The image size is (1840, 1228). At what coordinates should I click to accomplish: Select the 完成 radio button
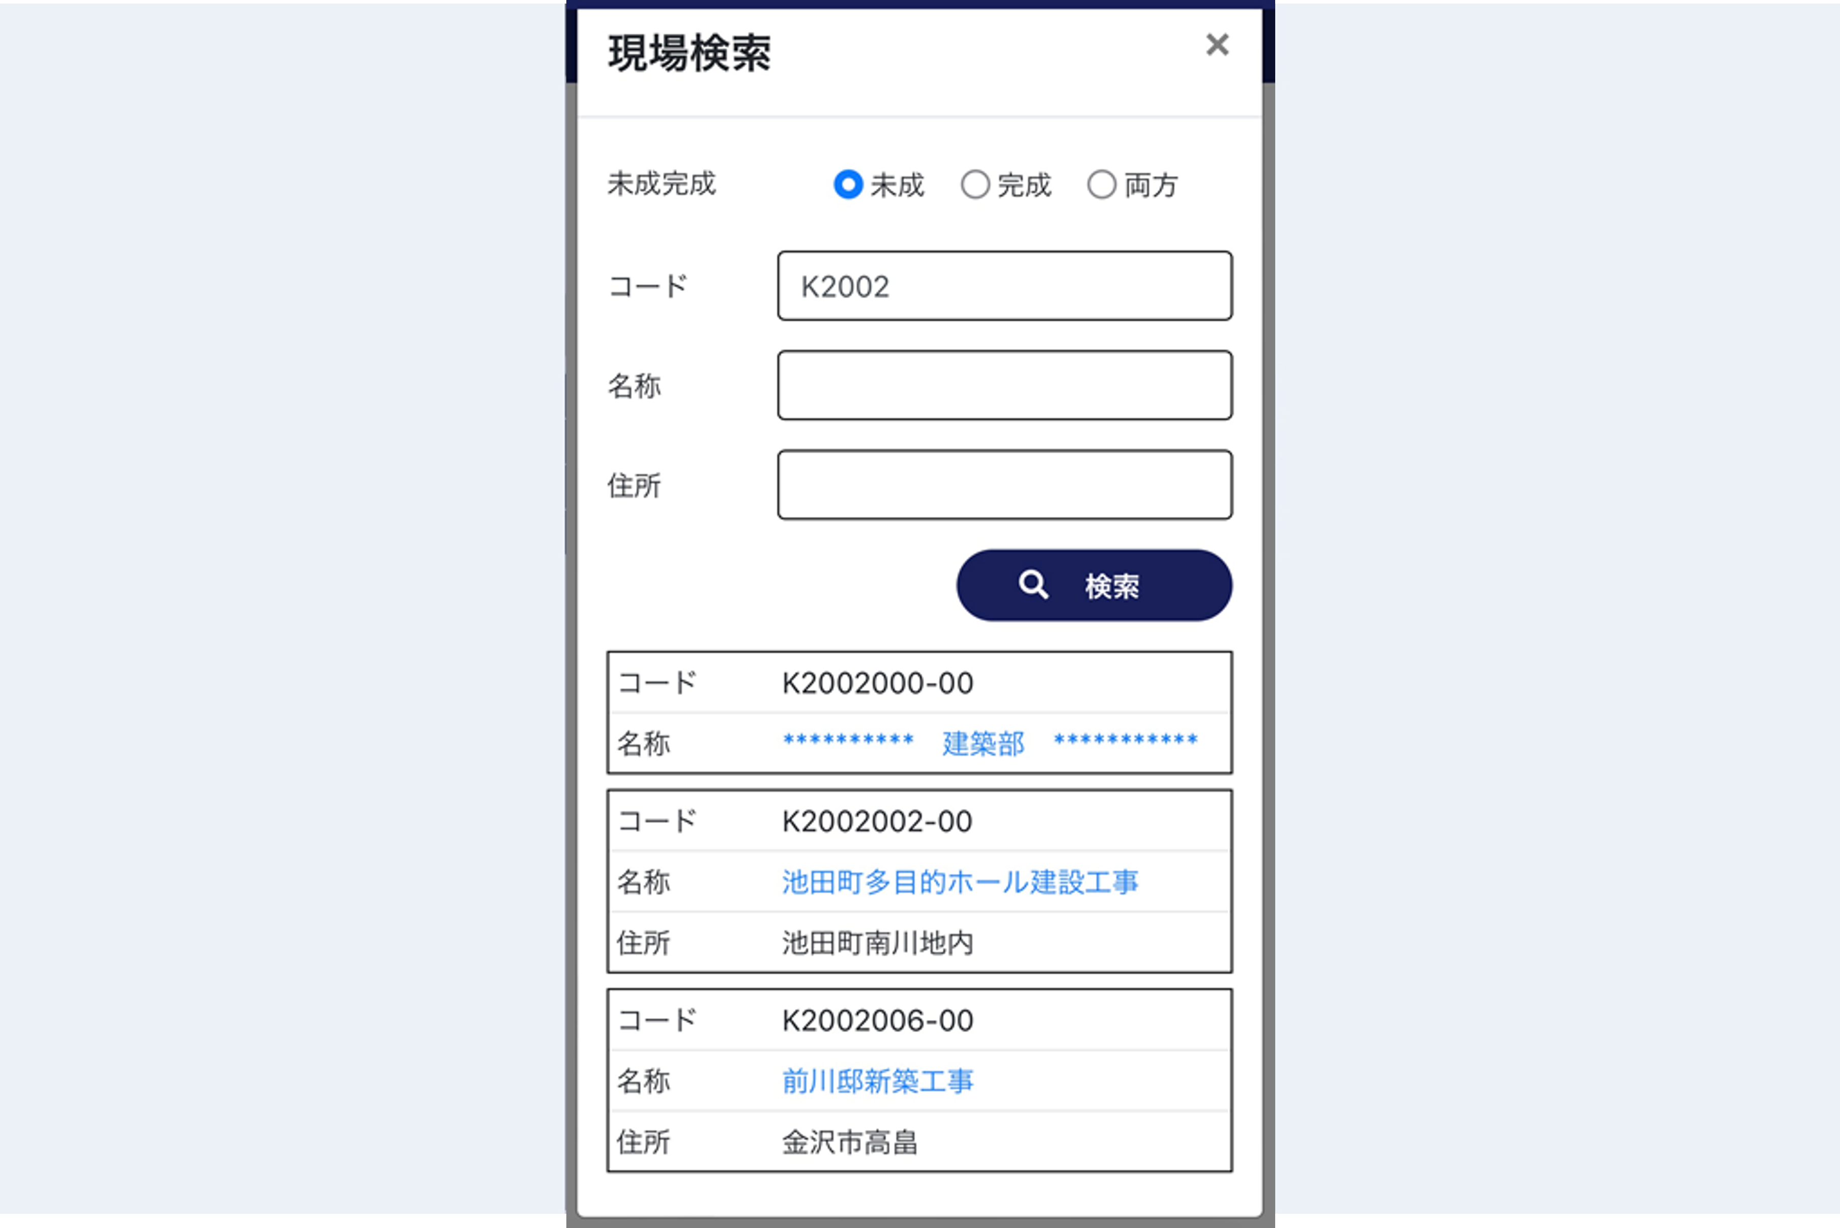[974, 185]
